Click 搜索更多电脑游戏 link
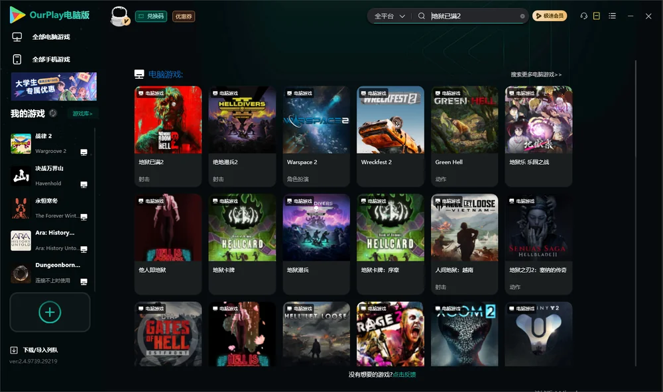This screenshot has height=392, width=663. 536,74
